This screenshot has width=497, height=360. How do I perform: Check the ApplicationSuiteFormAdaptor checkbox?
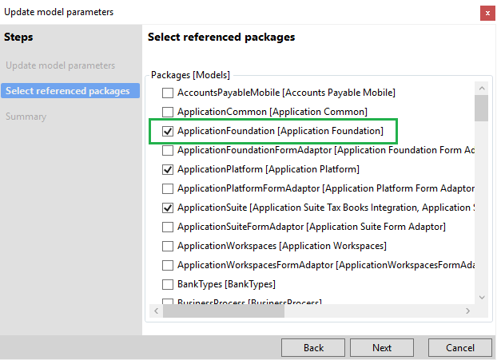[168, 227]
